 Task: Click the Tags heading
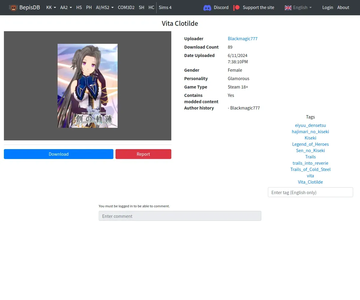pyautogui.click(x=310, y=117)
